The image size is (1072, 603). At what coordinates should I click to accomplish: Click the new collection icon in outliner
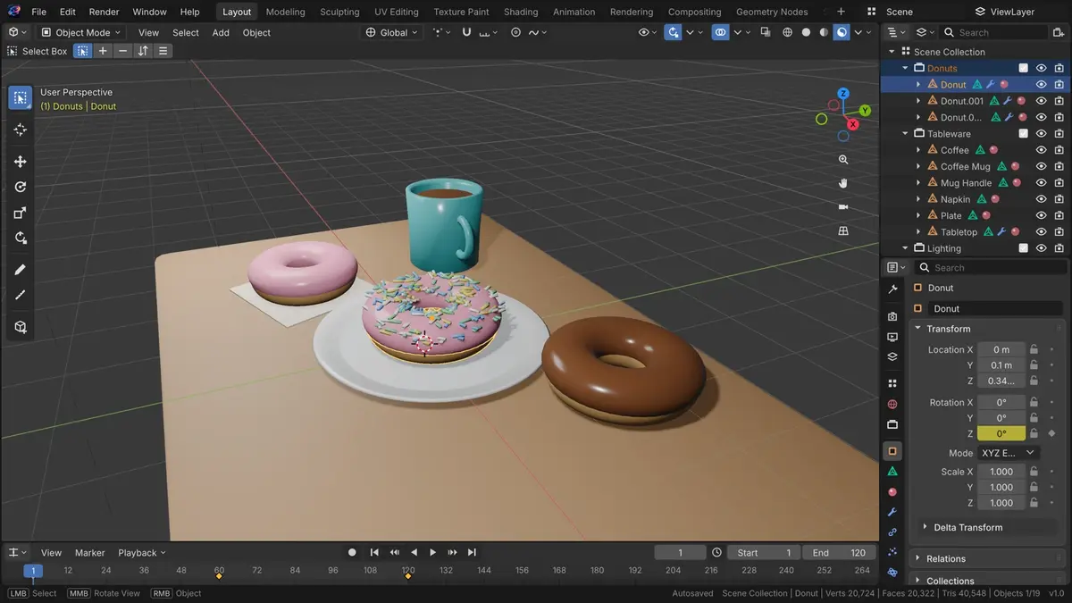coord(1059,32)
